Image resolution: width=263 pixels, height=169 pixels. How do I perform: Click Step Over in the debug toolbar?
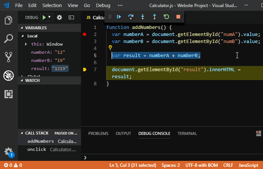131,17
